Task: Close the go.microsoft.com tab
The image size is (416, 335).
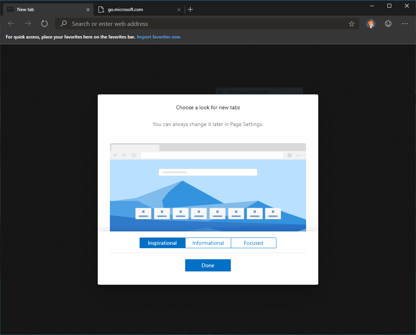Action: tap(179, 10)
